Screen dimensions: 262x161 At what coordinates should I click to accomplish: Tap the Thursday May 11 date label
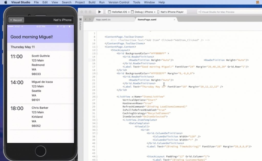[x=23, y=47]
